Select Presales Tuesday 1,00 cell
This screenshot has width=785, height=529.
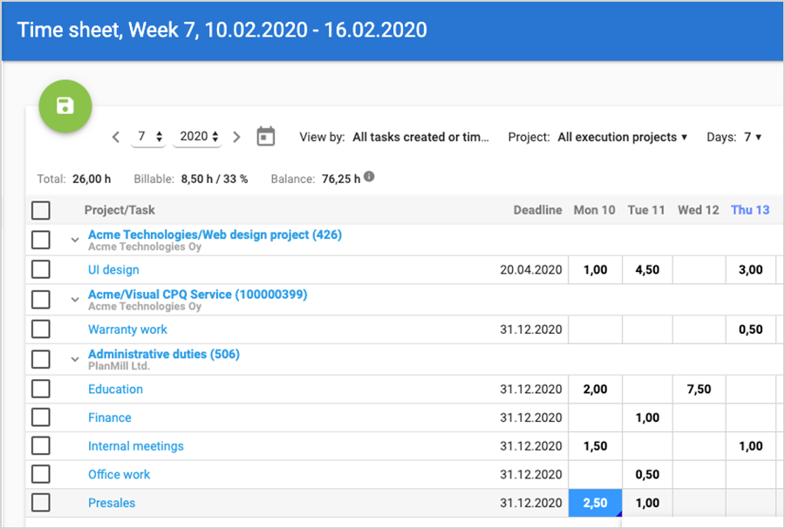click(647, 503)
